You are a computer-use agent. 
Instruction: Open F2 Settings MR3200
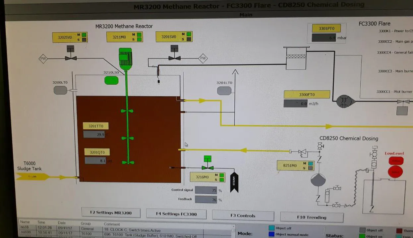pyautogui.click(x=111, y=213)
